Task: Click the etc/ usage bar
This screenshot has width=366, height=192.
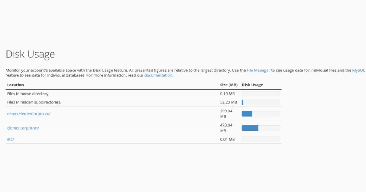Action: [x=261, y=140]
